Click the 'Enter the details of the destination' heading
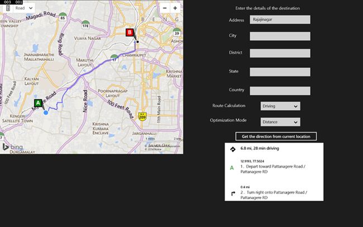Viewport: 363px width, 227px height. point(268,8)
